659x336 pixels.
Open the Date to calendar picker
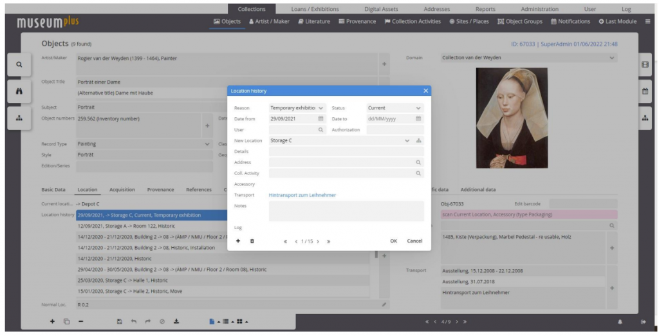click(x=418, y=118)
